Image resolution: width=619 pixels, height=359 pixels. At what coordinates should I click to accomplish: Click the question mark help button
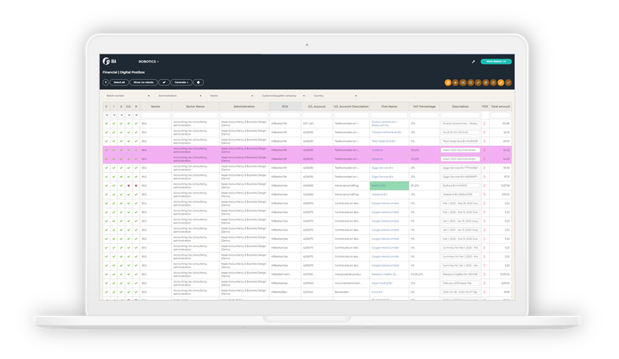click(x=105, y=82)
